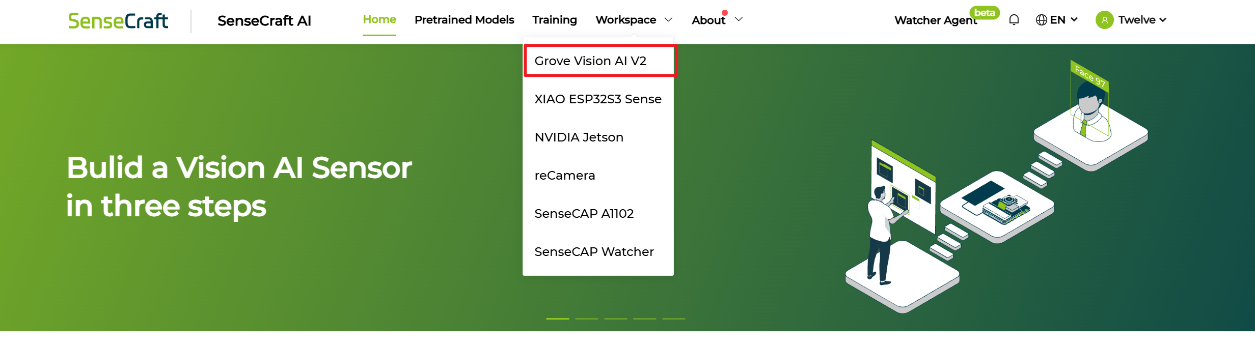Expand the About menu chevron
This screenshot has width=1255, height=343.
pos(739,19)
